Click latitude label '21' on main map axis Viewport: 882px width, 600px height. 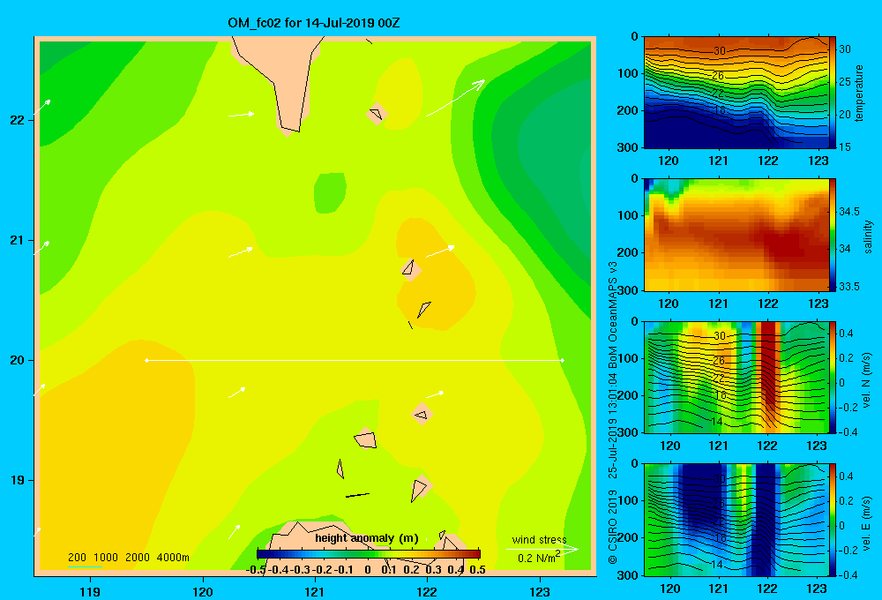click(18, 240)
